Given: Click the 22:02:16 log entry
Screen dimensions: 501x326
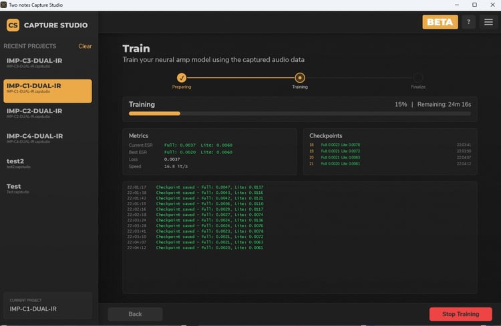Looking at the screenshot, I should (195, 209).
